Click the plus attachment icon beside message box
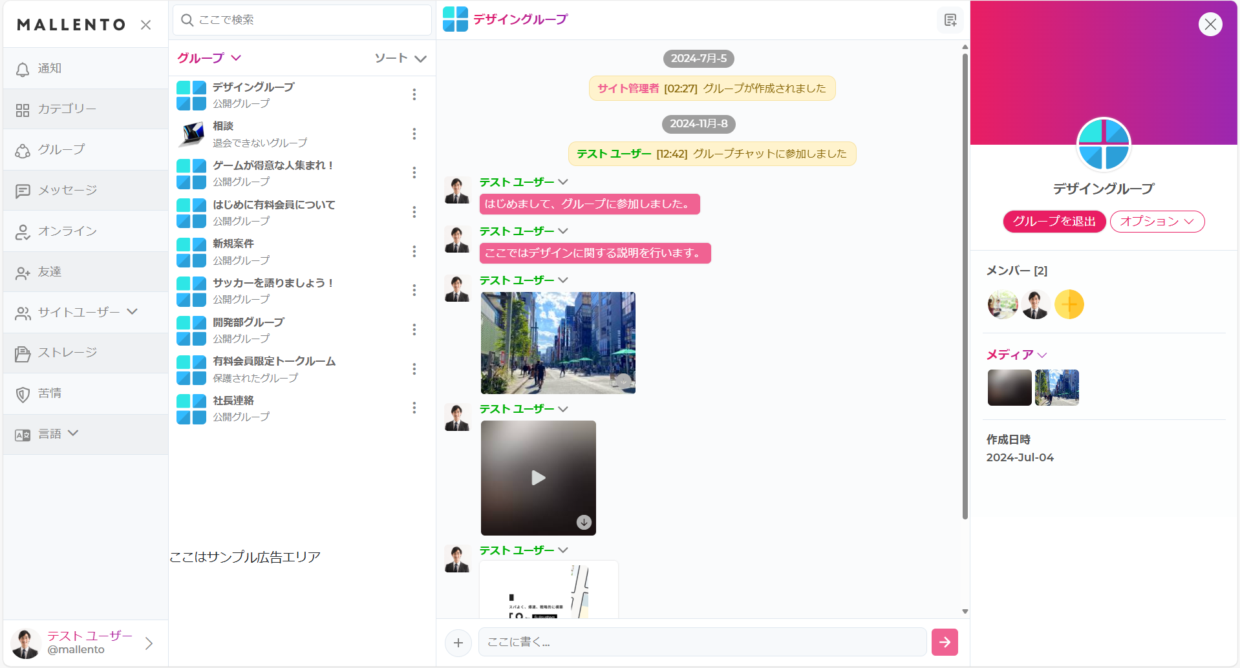The height and width of the screenshot is (668, 1240). 458,643
